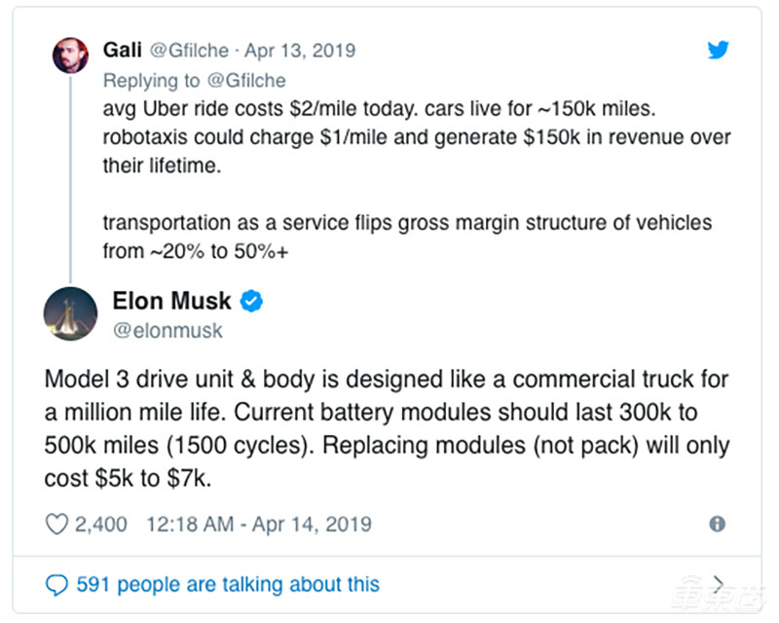The height and width of the screenshot is (623, 779).
Task: Click the Apr 13, 2019 date link
Action: [300, 50]
